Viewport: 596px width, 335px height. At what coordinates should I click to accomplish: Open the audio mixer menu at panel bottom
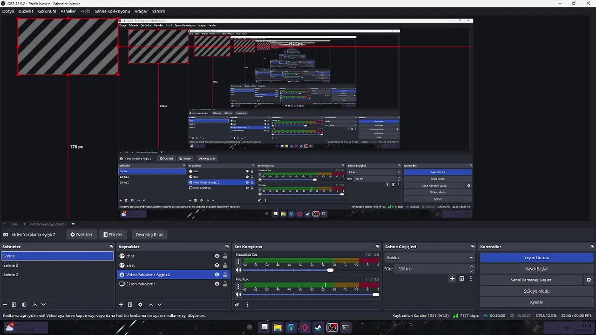[247, 305]
